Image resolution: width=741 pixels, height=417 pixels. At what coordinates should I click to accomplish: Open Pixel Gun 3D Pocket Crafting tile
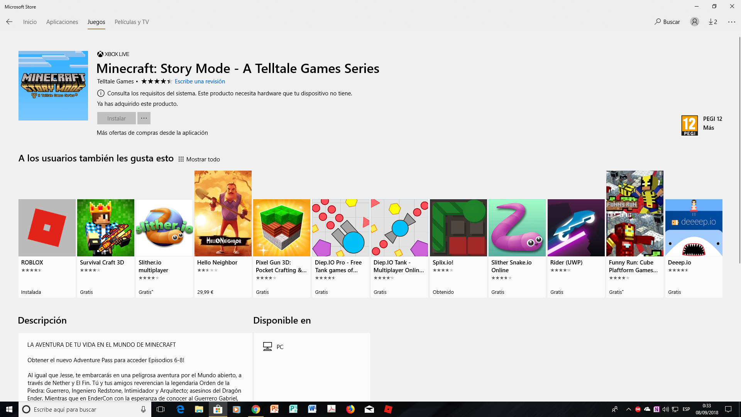click(x=282, y=248)
